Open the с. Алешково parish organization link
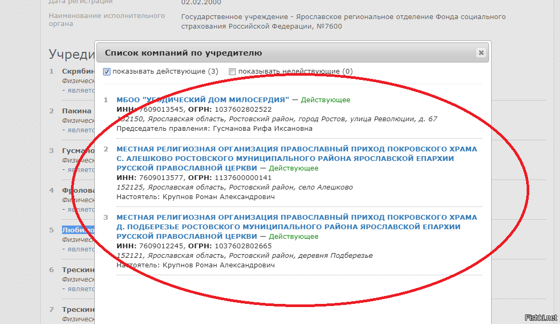Viewport: 560px width, 324px height. pos(296,158)
